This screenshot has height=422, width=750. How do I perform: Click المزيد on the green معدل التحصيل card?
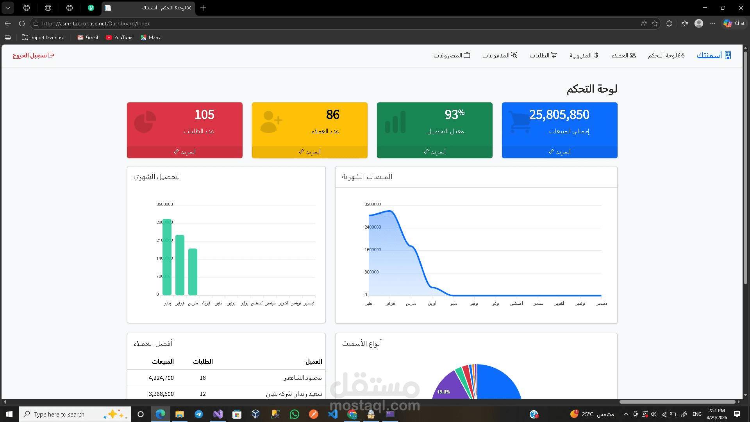coord(435,152)
